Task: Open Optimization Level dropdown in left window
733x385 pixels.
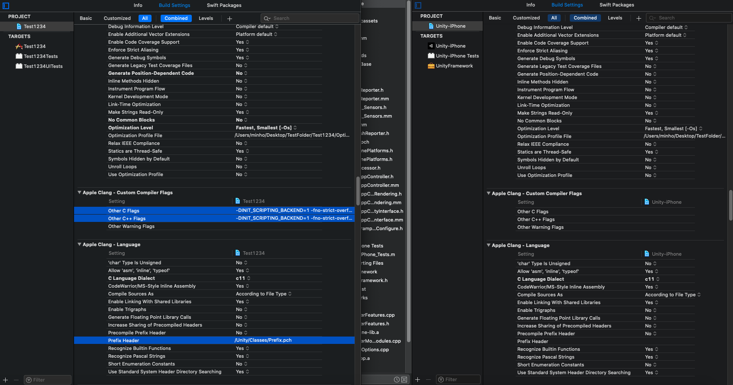Action: tap(266, 128)
